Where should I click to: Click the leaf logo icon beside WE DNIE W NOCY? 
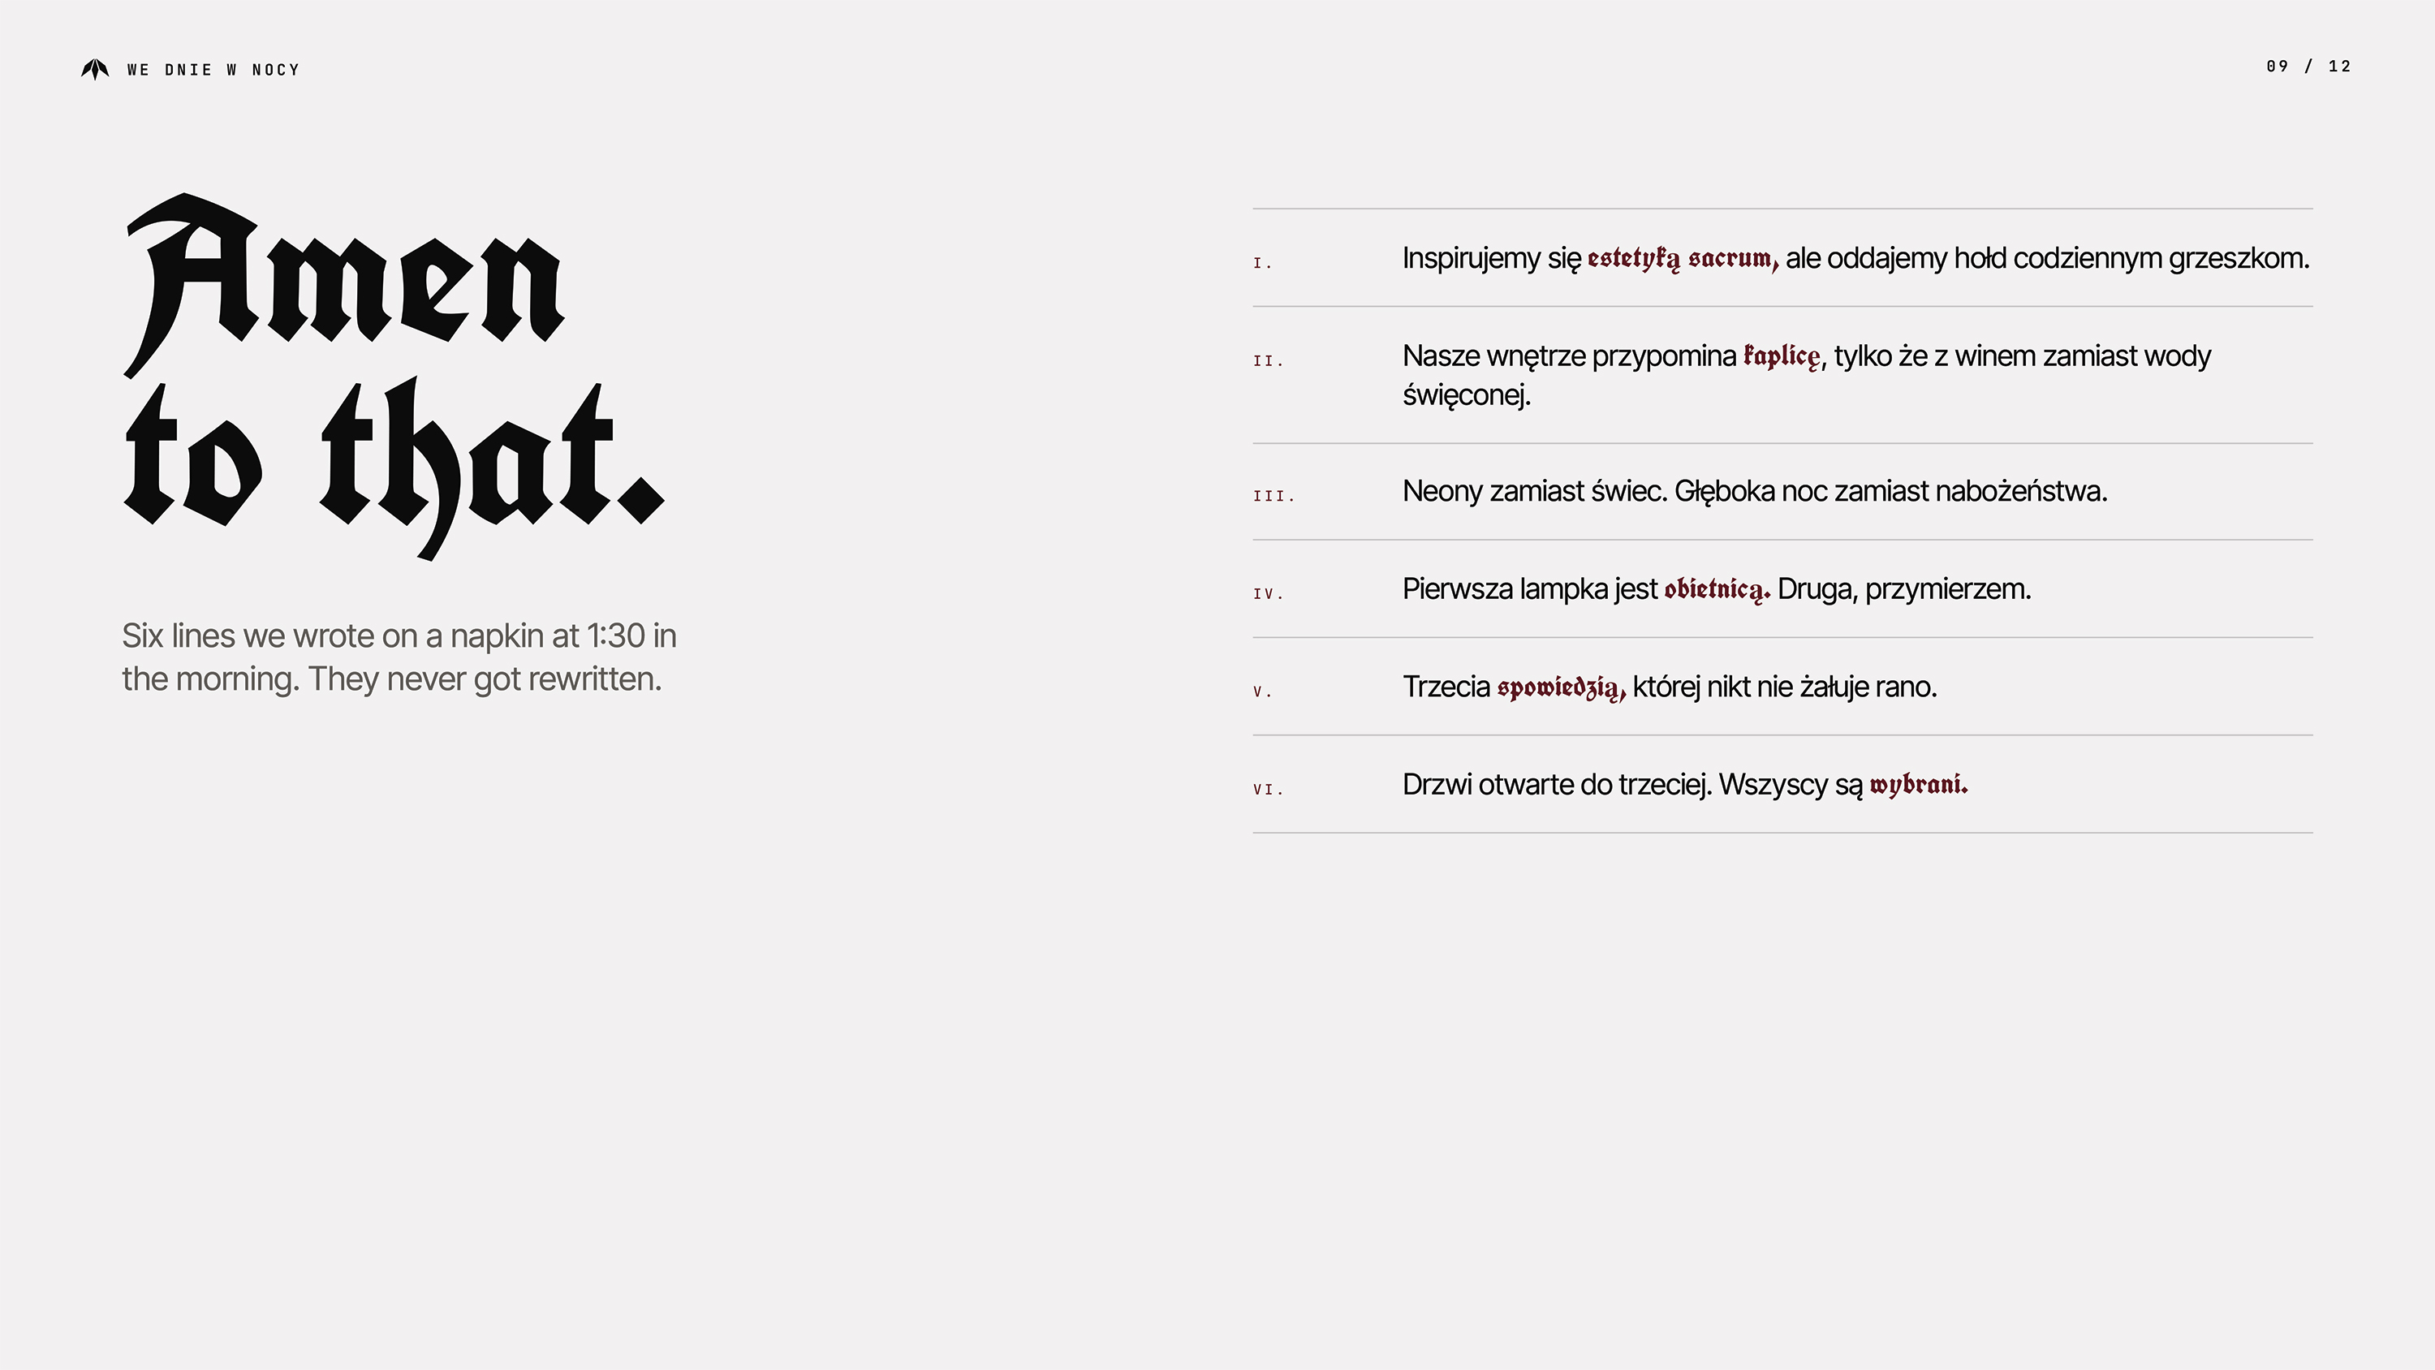click(94, 69)
